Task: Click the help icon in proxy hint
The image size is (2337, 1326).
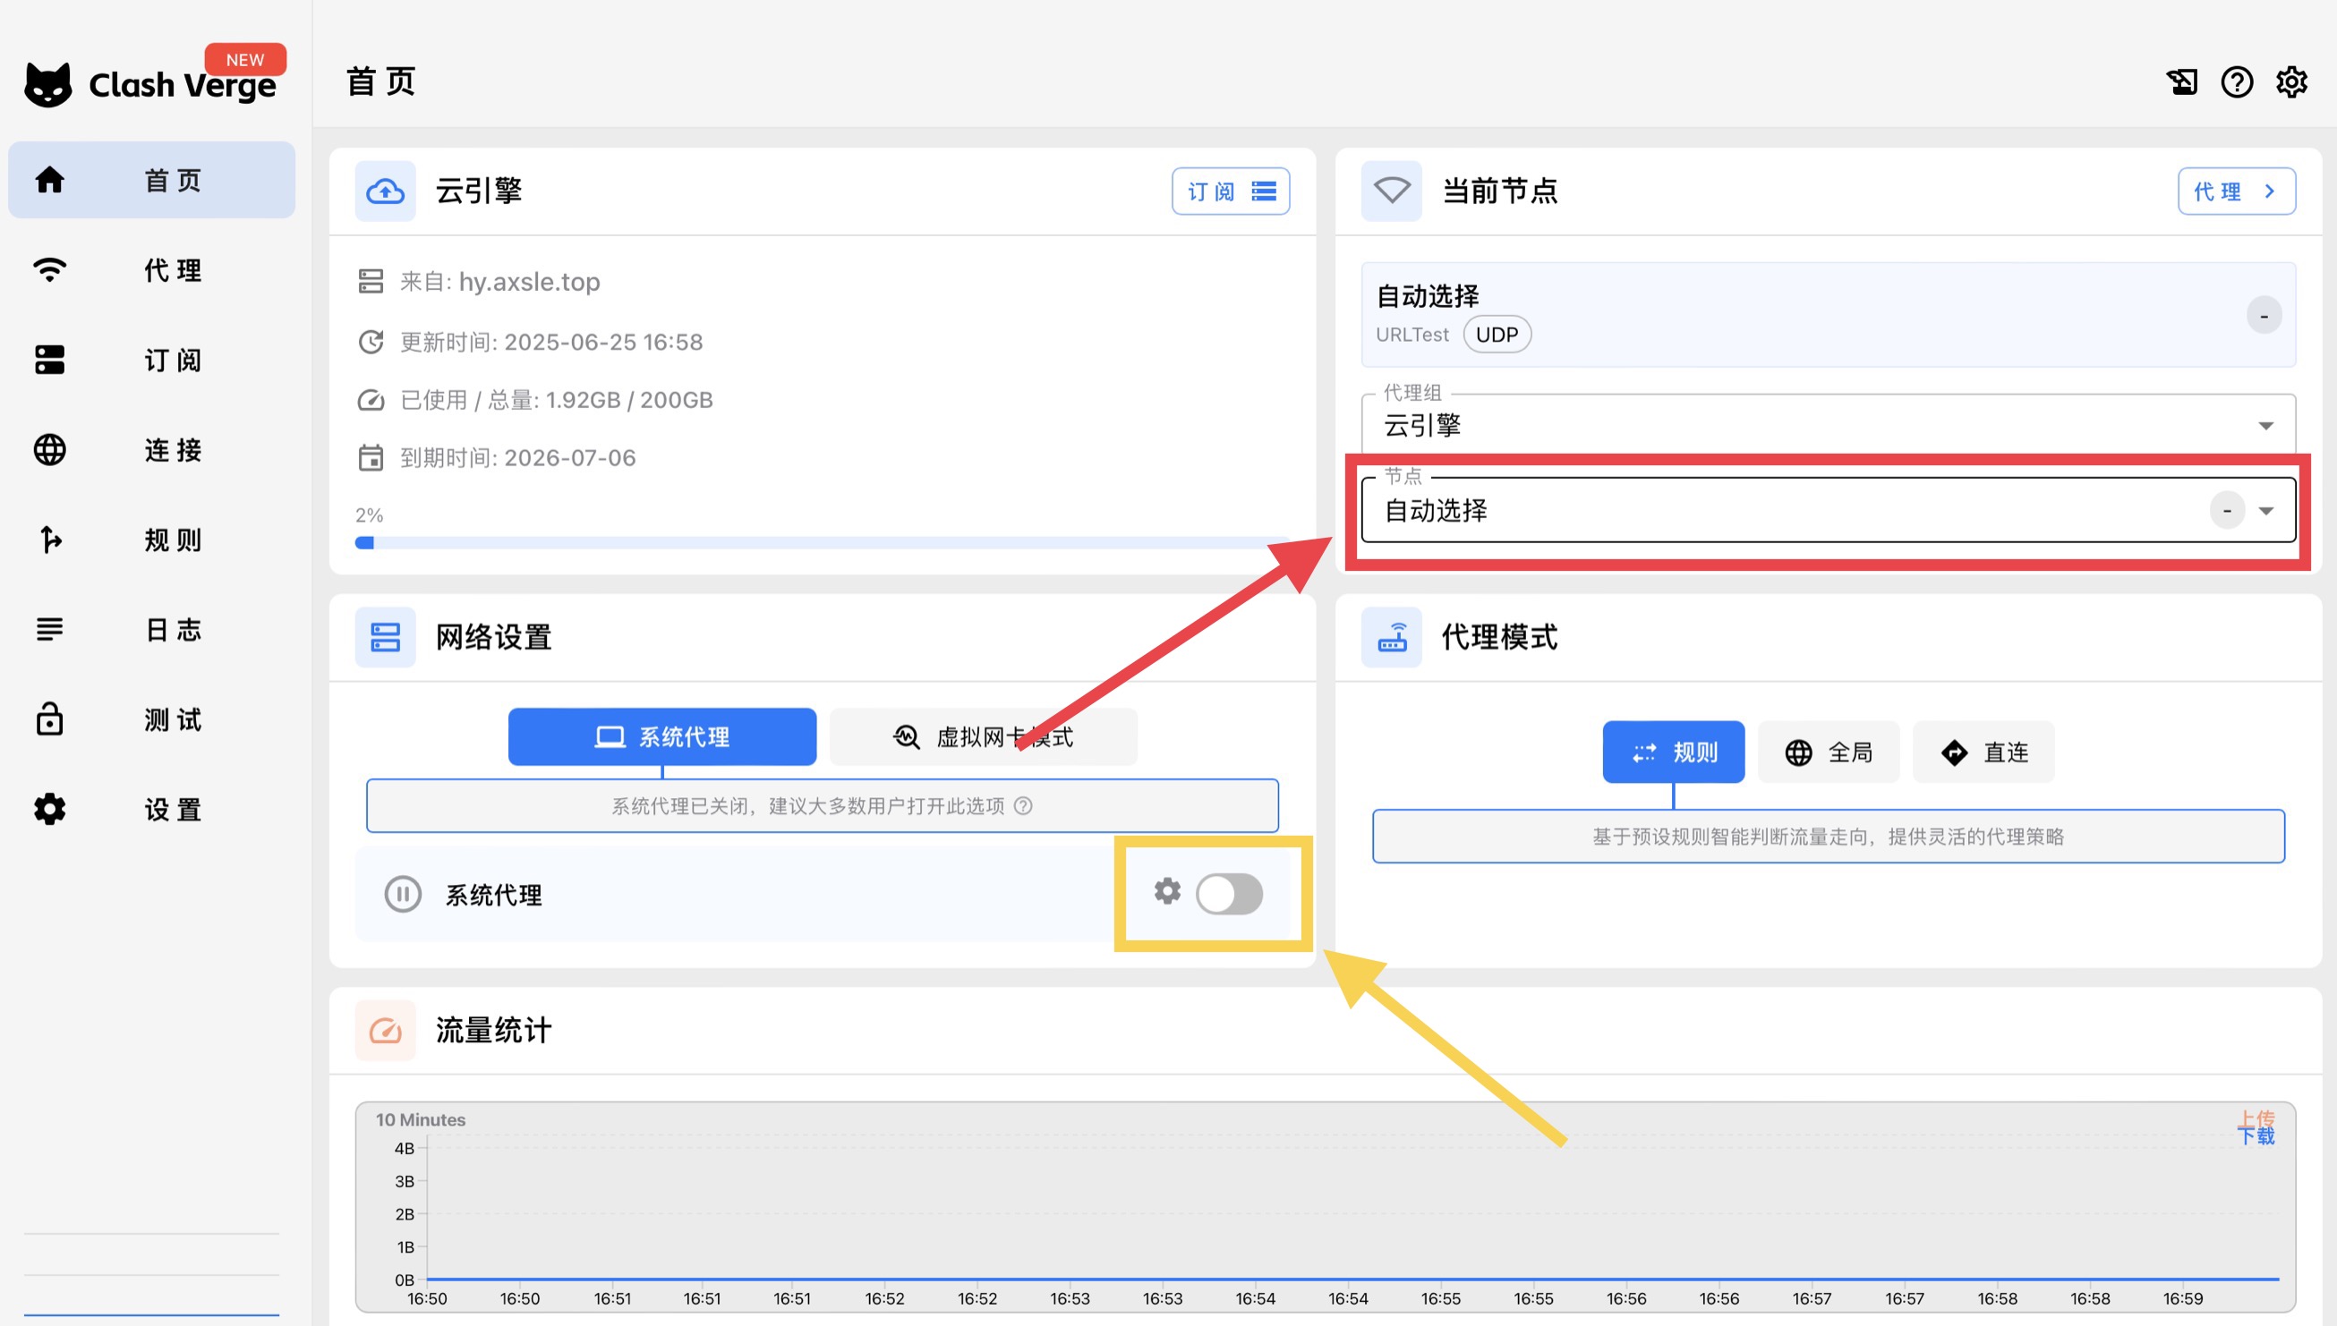Action: 1024,806
